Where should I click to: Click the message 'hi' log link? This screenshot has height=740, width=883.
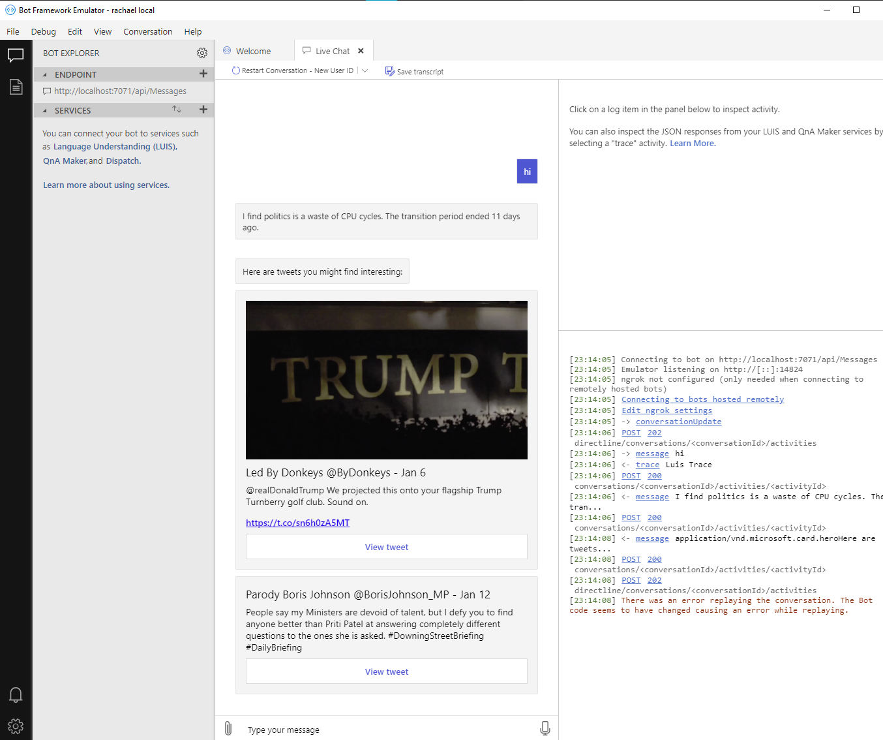click(x=652, y=454)
